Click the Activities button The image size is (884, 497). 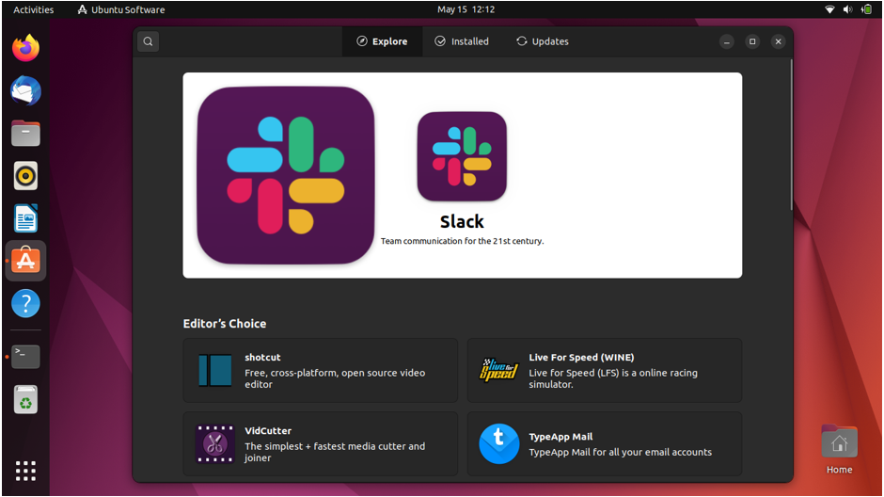click(33, 9)
